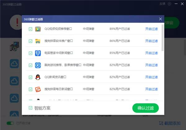
Task: Click 中间弹窗 label in 搜狗拼音软件推广 row
Action: pyautogui.click(x=88, y=41)
